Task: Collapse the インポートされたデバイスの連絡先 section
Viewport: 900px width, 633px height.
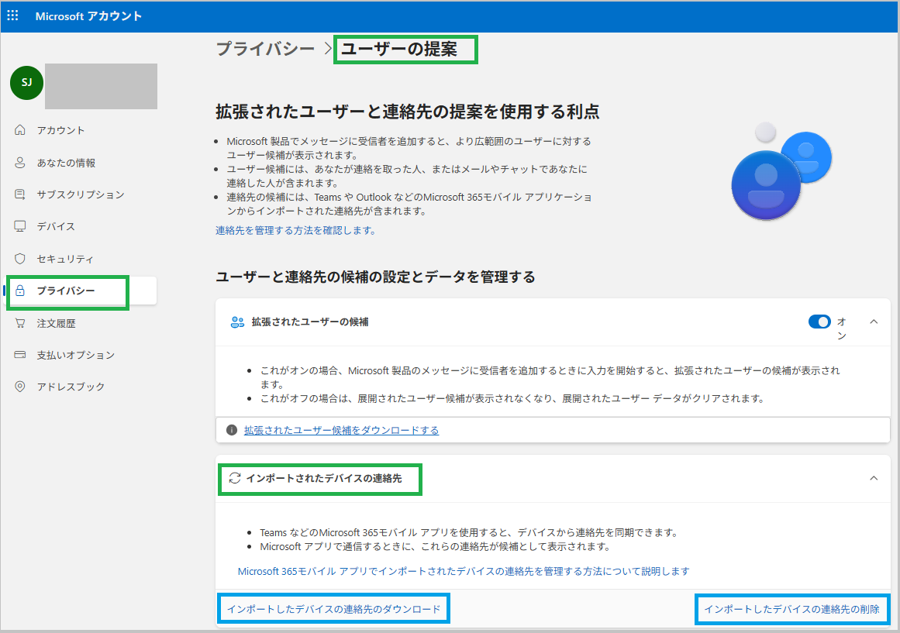Action: (874, 478)
